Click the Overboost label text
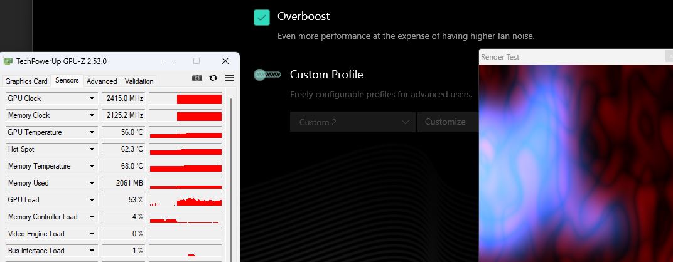Screen dimensions: 673x262 tap(303, 16)
